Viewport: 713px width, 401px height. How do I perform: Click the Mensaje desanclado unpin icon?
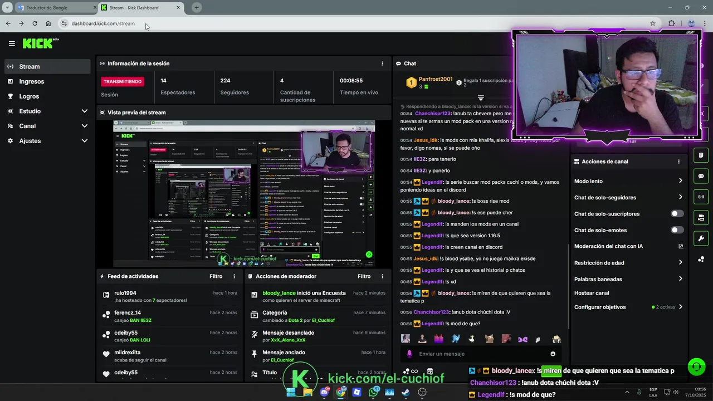pos(254,335)
